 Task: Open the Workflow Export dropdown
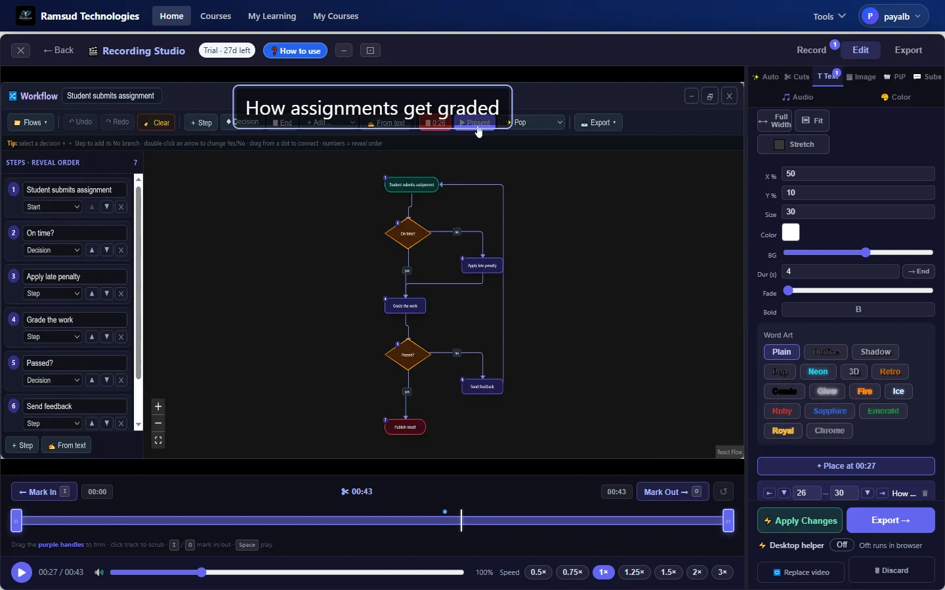(x=598, y=123)
